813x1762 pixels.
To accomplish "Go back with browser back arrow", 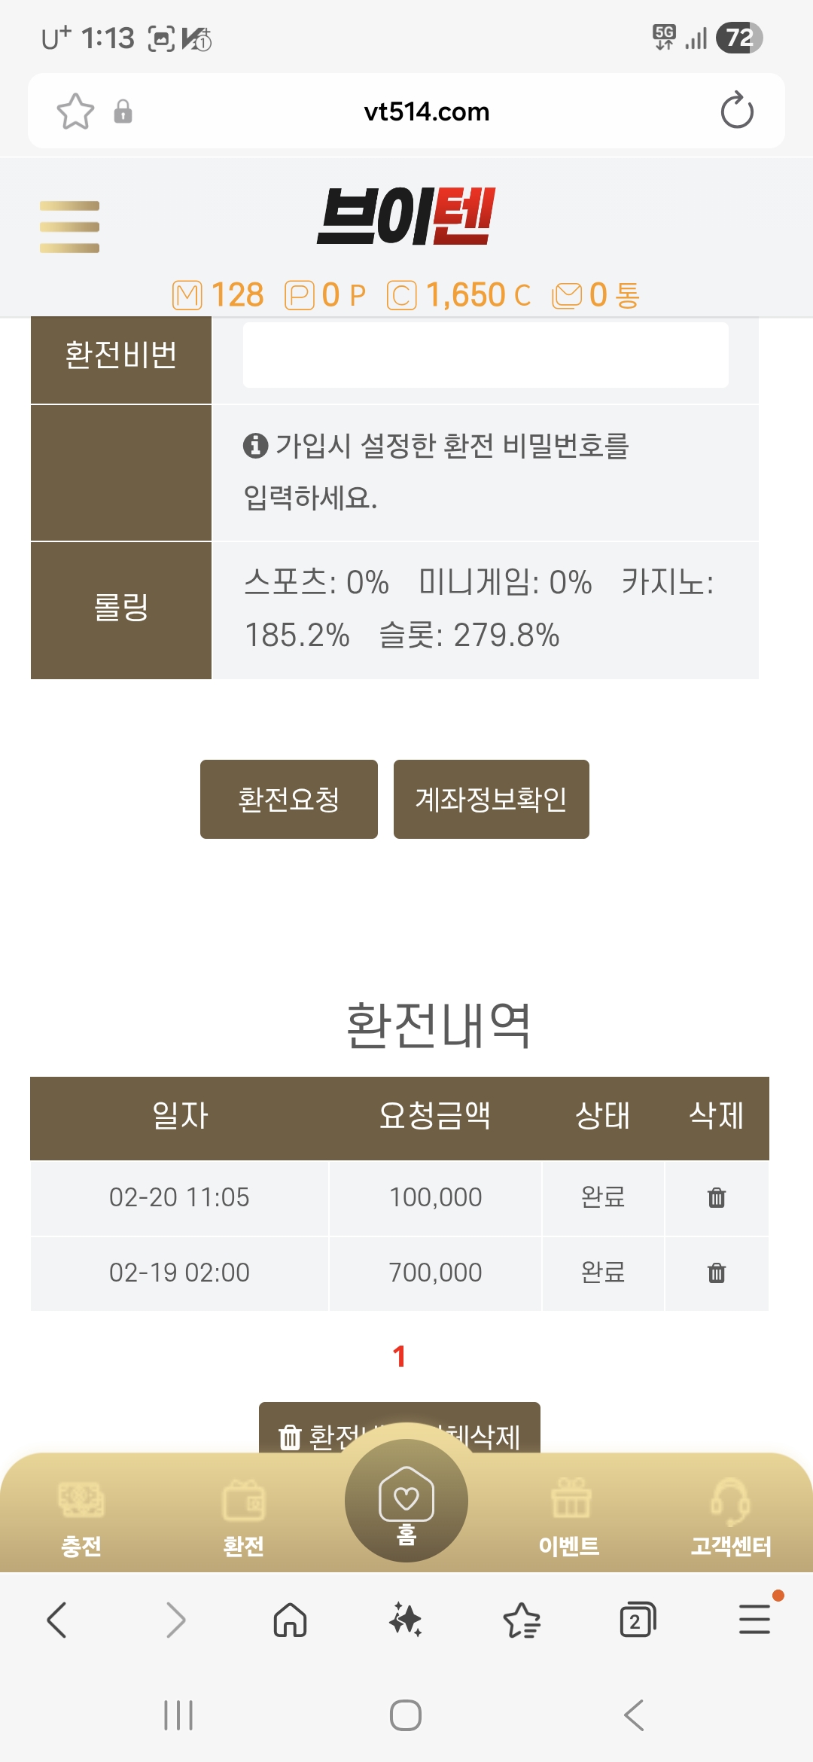I will tap(57, 1620).
